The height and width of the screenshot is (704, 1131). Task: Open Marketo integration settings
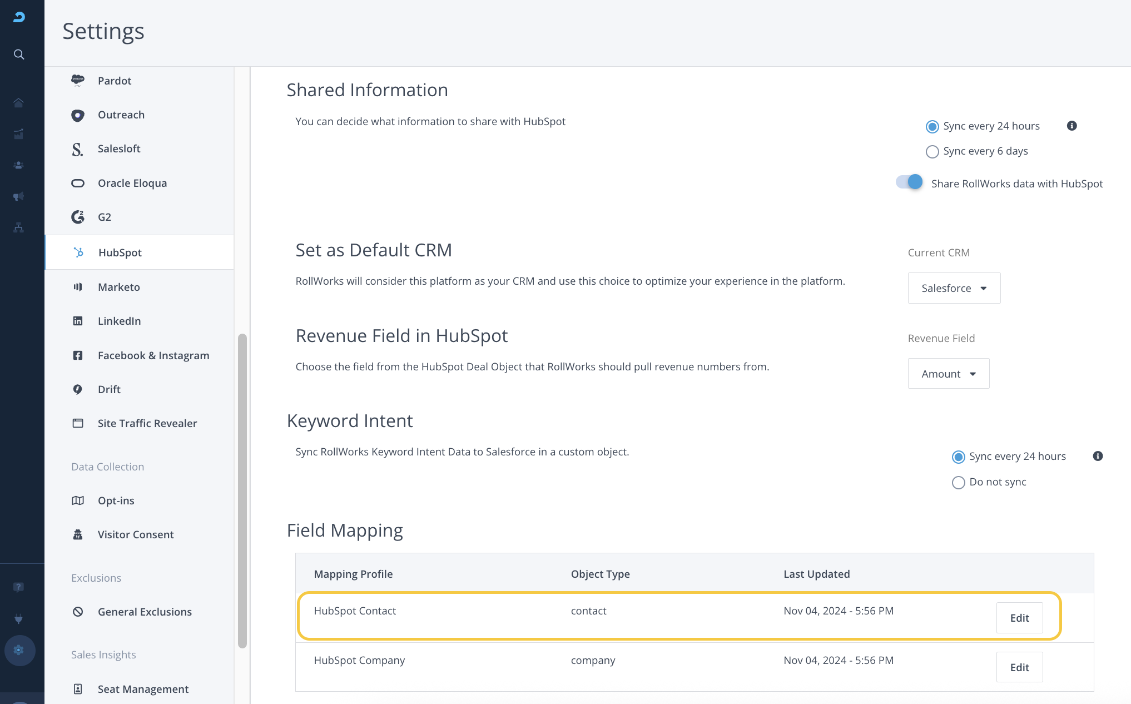click(x=119, y=287)
